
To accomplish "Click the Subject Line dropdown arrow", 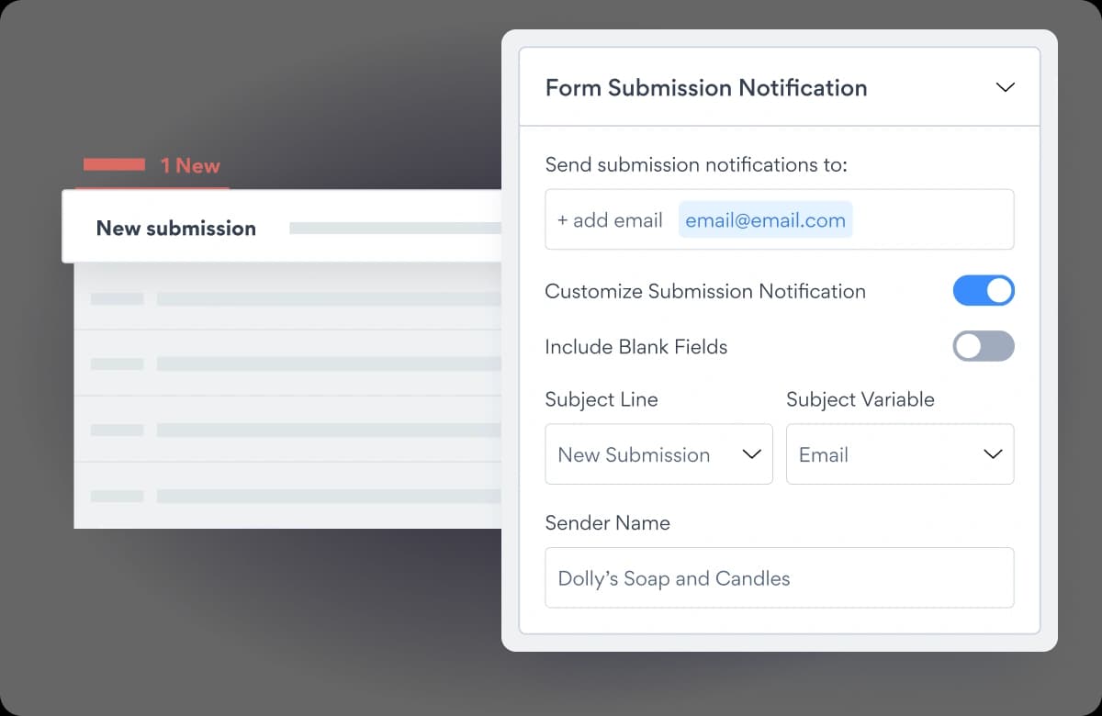I will (x=751, y=454).
